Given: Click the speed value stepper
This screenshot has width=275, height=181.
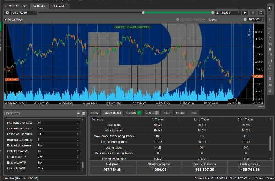Looking at the screenshot, I should (x=263, y=19).
